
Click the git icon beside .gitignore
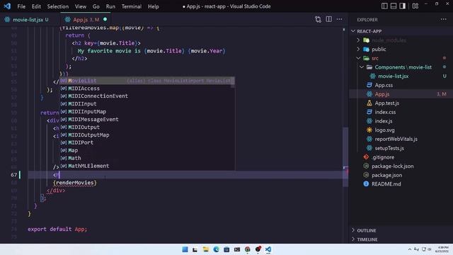click(x=366, y=157)
